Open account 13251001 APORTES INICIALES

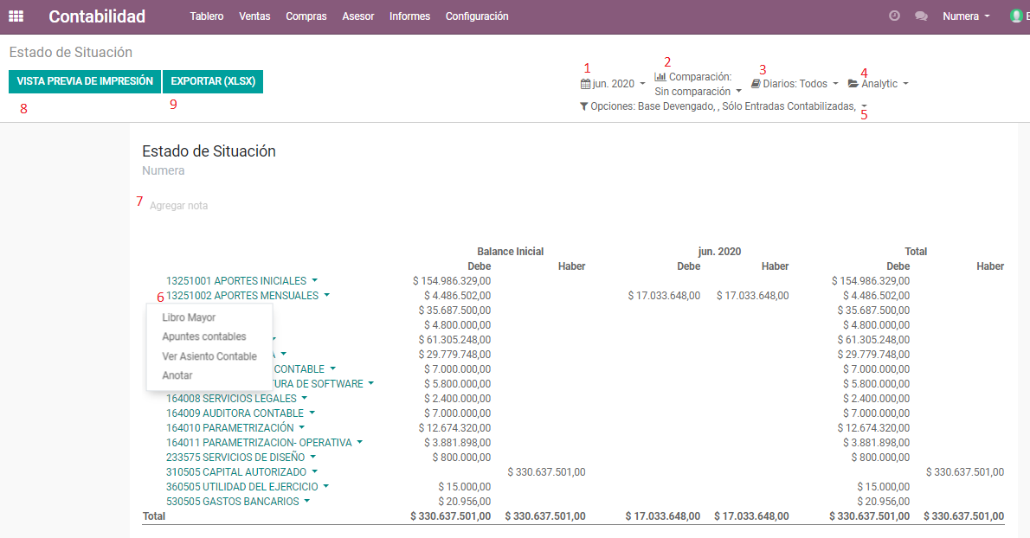[236, 281]
